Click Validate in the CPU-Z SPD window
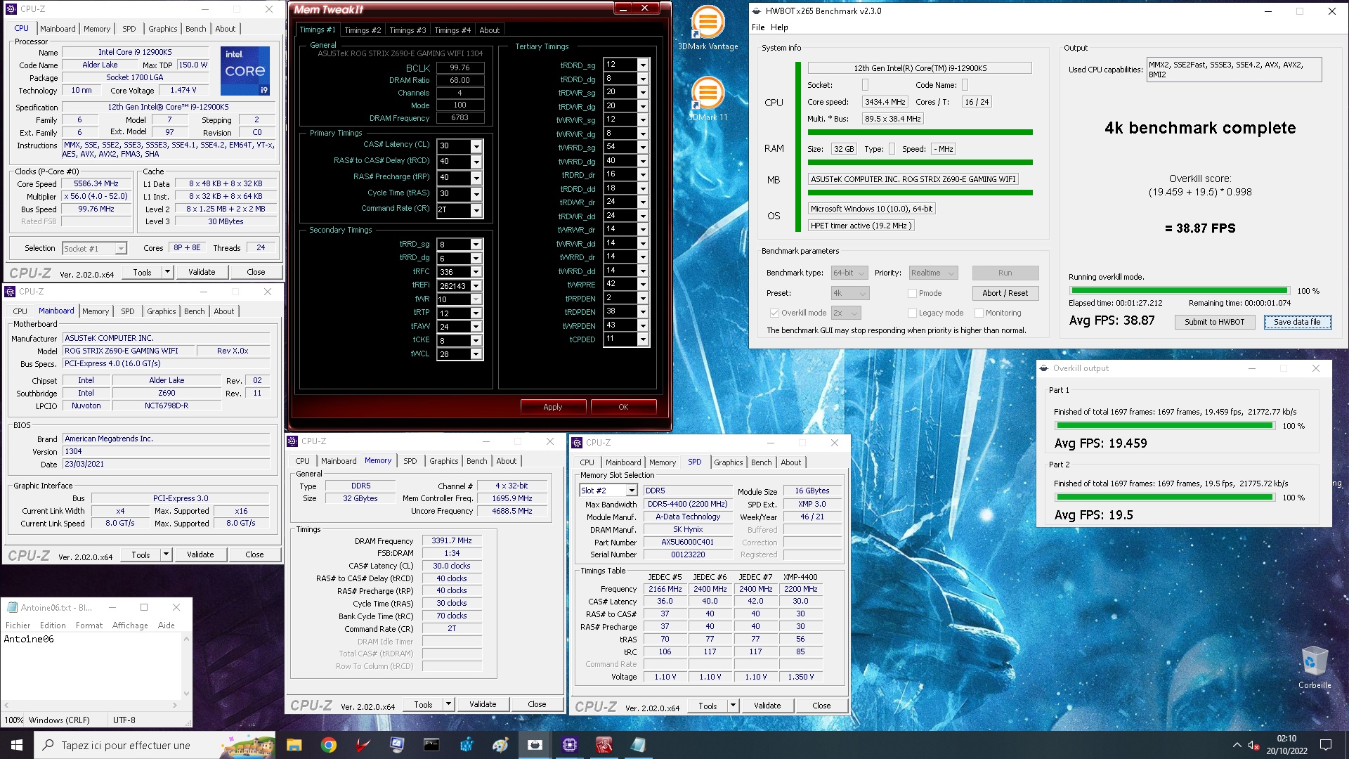The image size is (1349, 759). (x=767, y=706)
